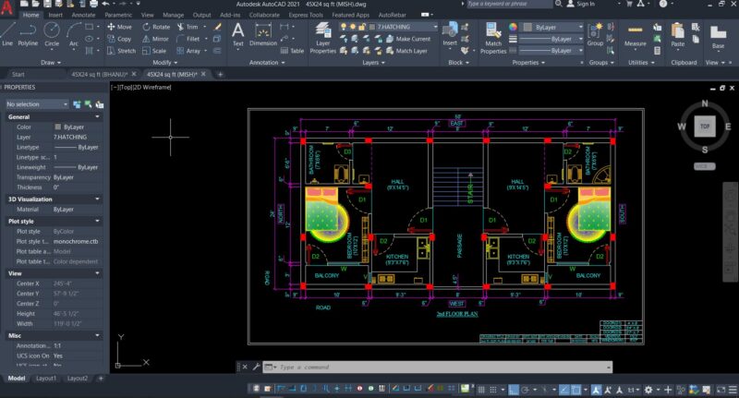Viewport: 739px width, 398px height.
Task: Click Sign In
Action: tap(581, 4)
